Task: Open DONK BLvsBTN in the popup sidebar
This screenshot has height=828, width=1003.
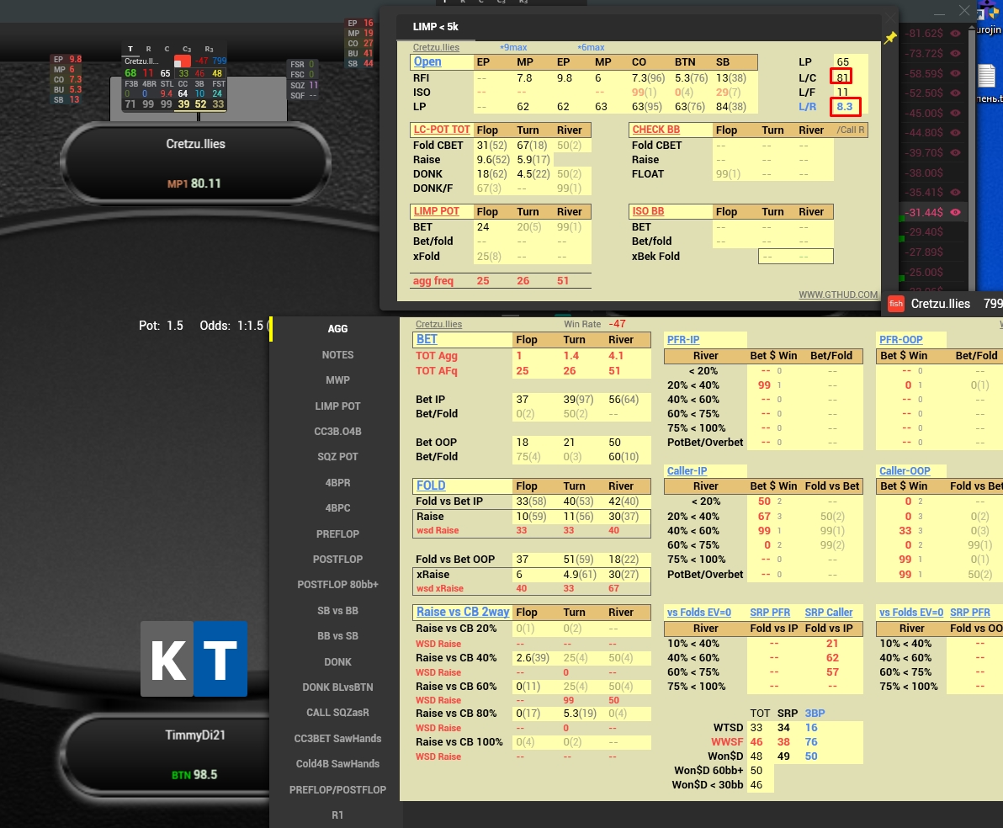Action: 337,687
